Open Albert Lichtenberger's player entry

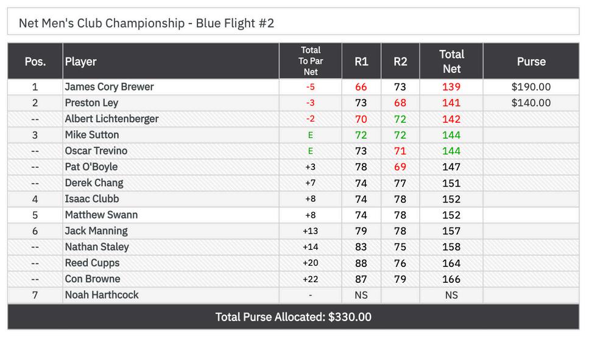(x=112, y=119)
